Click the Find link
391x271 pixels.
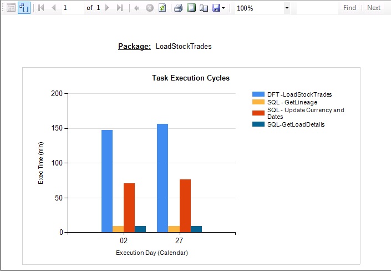tap(349, 8)
